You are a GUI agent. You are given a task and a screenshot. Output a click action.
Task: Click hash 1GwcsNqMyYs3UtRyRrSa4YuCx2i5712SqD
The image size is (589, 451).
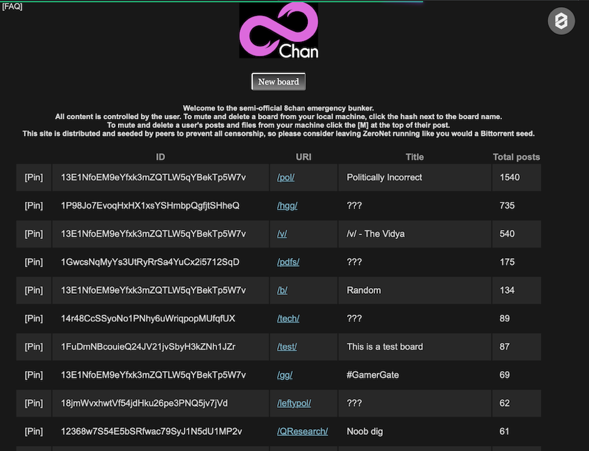coord(150,262)
